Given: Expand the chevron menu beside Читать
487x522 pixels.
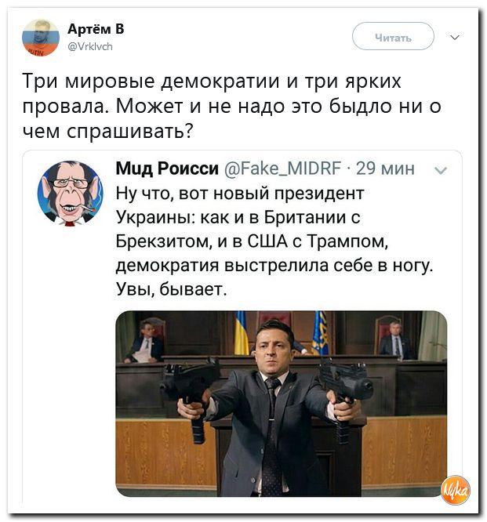Looking at the screenshot, I should click(x=454, y=36).
